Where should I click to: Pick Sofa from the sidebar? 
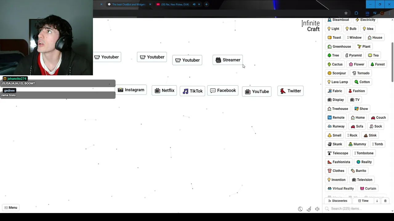coord(357,126)
